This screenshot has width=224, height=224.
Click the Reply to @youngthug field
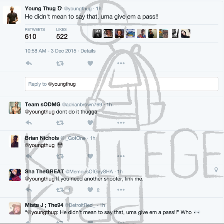pos(121,84)
